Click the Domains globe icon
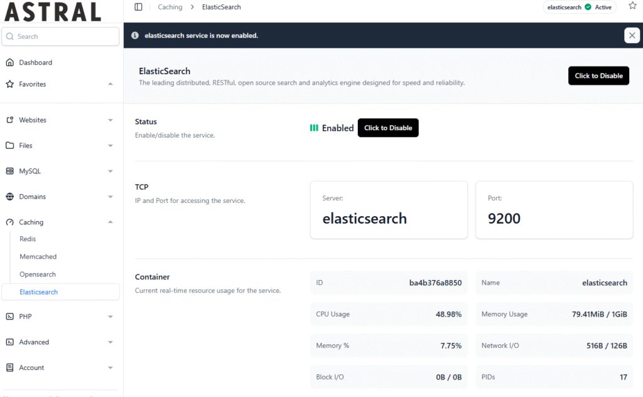This screenshot has height=397, width=643. pos(10,197)
